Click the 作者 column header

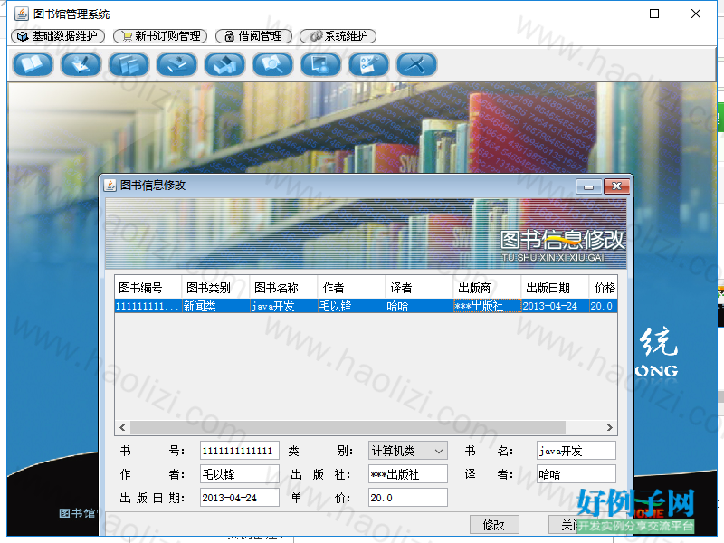351,288
